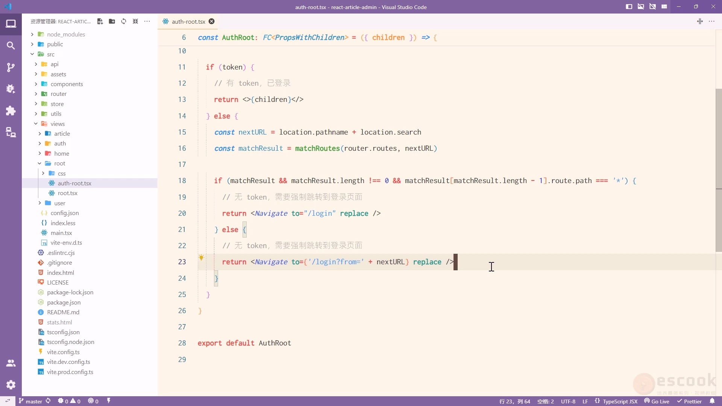The image size is (722, 406).
Task: Open the Extensions view
Action: point(11,111)
